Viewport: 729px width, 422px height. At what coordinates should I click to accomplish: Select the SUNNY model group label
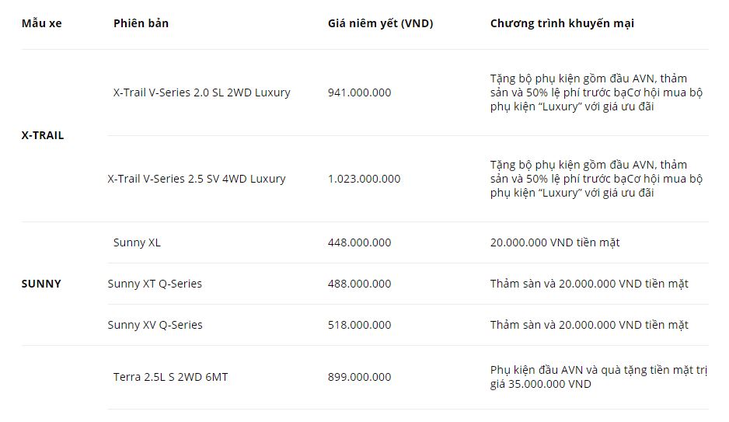[x=41, y=284]
